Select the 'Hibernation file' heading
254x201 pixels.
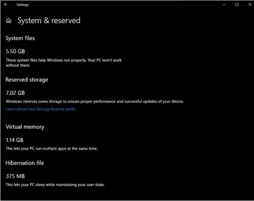(x=25, y=163)
